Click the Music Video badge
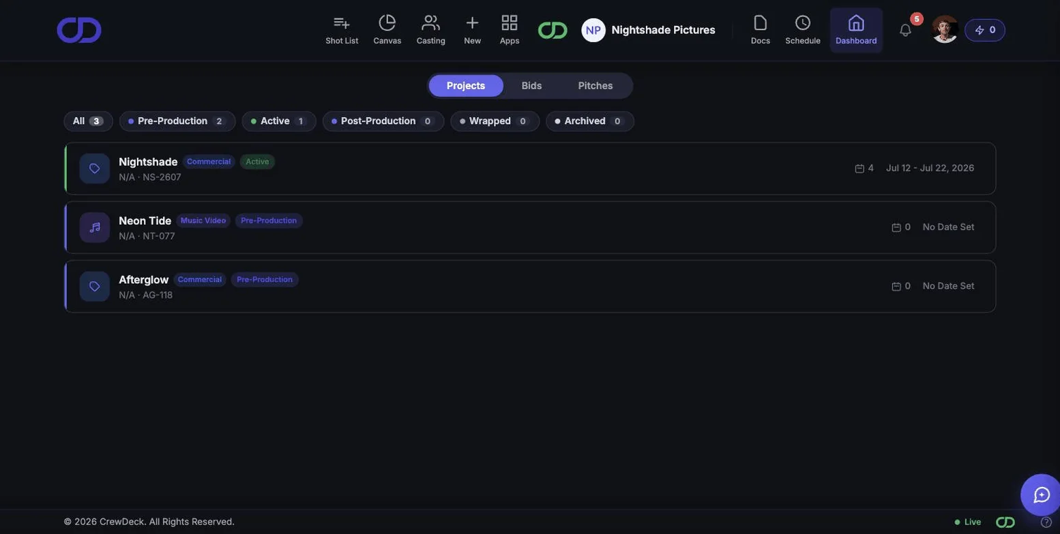The image size is (1060, 534). tap(203, 221)
